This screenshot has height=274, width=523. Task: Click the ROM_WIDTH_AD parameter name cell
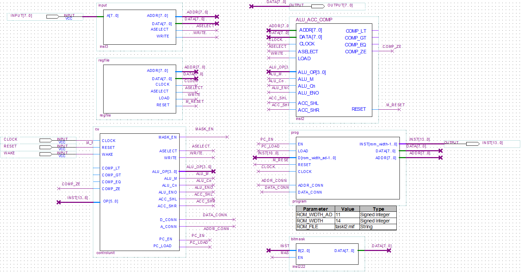point(315,215)
